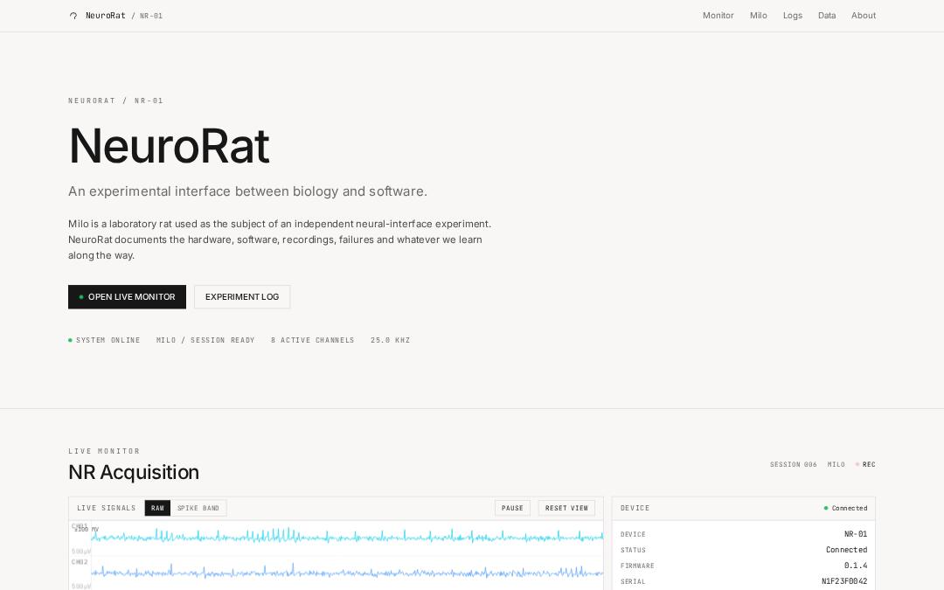The height and width of the screenshot is (590, 944).
Task: Go to Monitor in the navigation
Action: click(x=718, y=16)
